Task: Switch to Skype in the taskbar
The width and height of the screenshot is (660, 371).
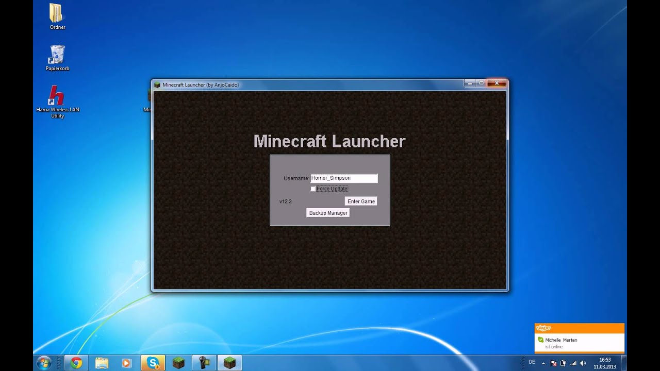Action: click(153, 363)
